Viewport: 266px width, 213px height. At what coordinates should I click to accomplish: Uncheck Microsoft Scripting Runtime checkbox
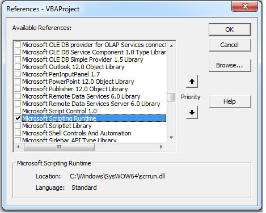click(x=18, y=118)
